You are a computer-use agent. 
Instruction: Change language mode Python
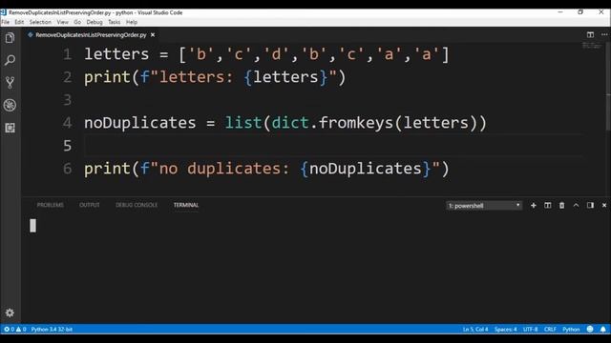pyautogui.click(x=571, y=329)
